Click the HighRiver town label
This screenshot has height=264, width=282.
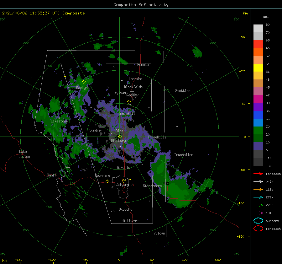pos(130,220)
